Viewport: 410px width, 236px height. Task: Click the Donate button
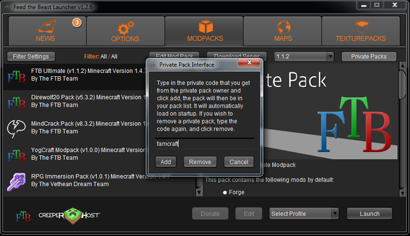(x=210, y=214)
